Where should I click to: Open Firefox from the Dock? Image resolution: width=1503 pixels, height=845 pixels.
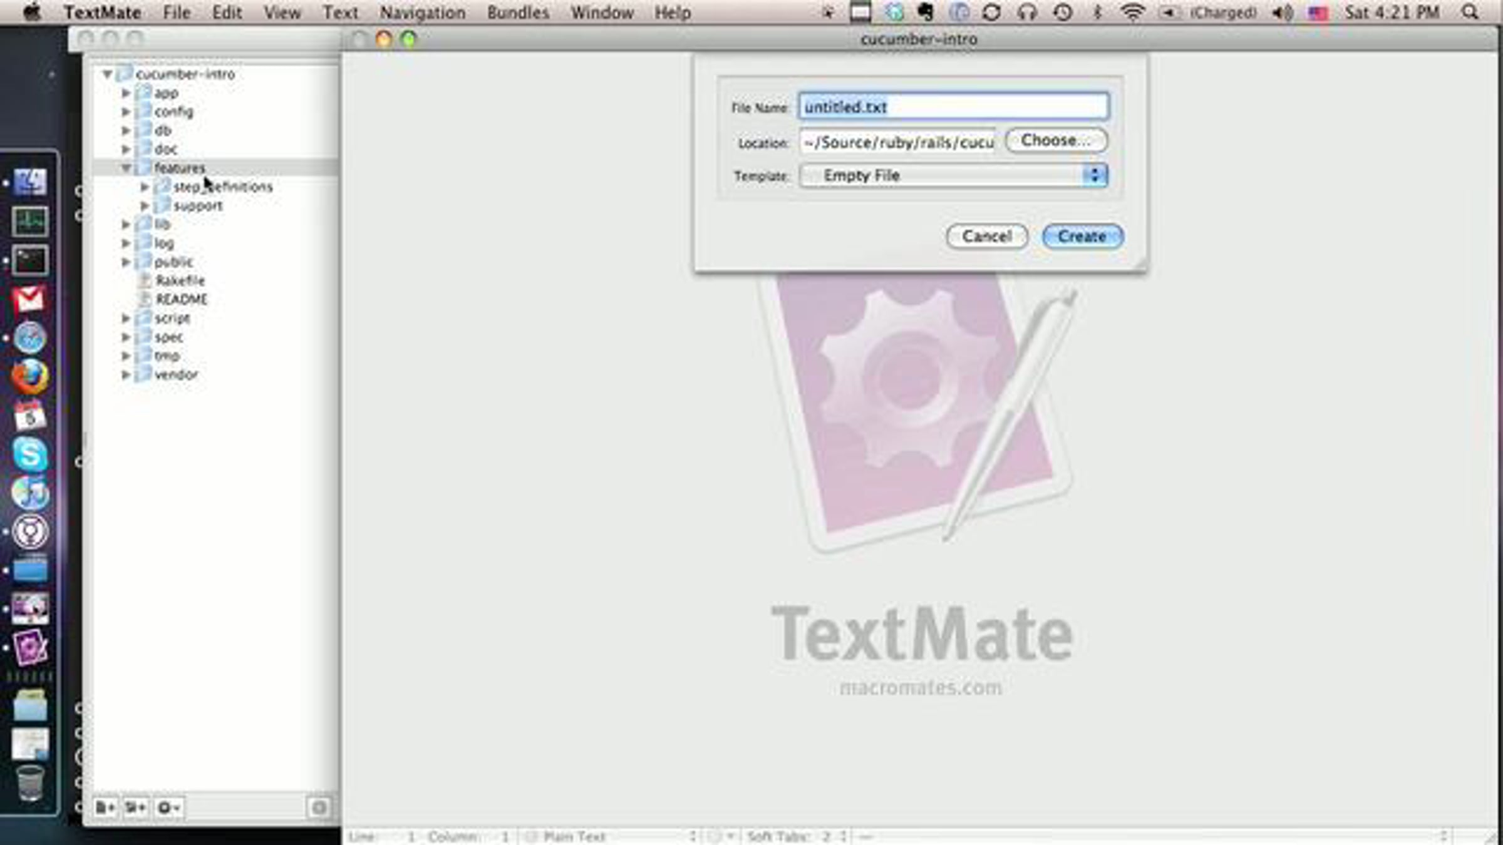[x=29, y=377]
